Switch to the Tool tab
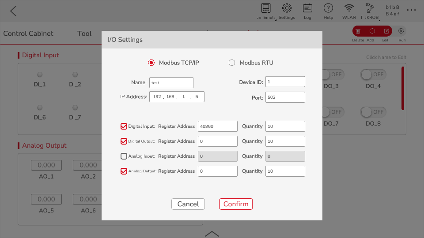The height and width of the screenshot is (238, 424). (84, 33)
